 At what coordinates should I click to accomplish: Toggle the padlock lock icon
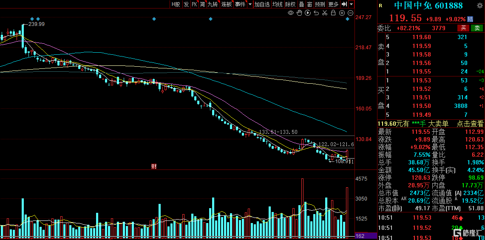click(333, 13)
